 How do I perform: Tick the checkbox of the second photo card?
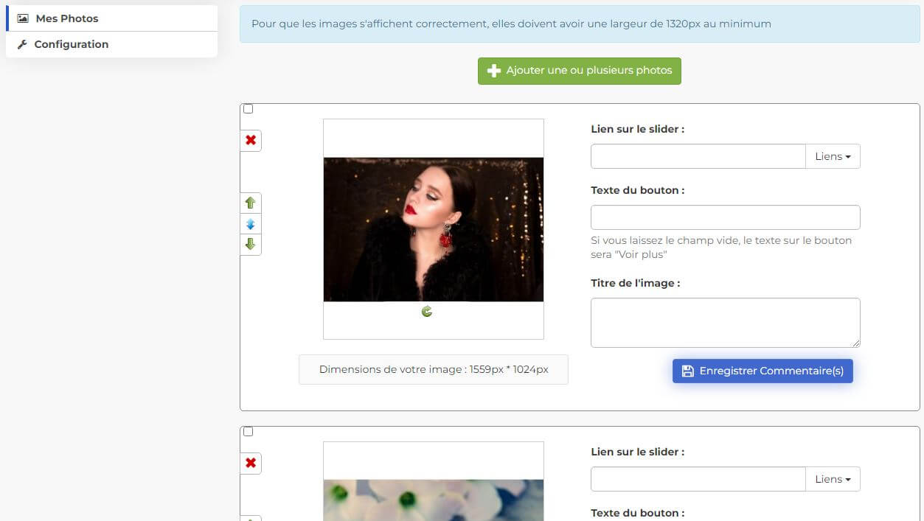pos(248,432)
